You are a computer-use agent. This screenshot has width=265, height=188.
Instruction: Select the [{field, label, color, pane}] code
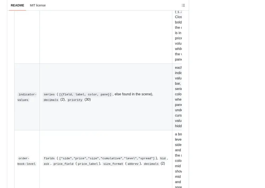(x=85, y=94)
